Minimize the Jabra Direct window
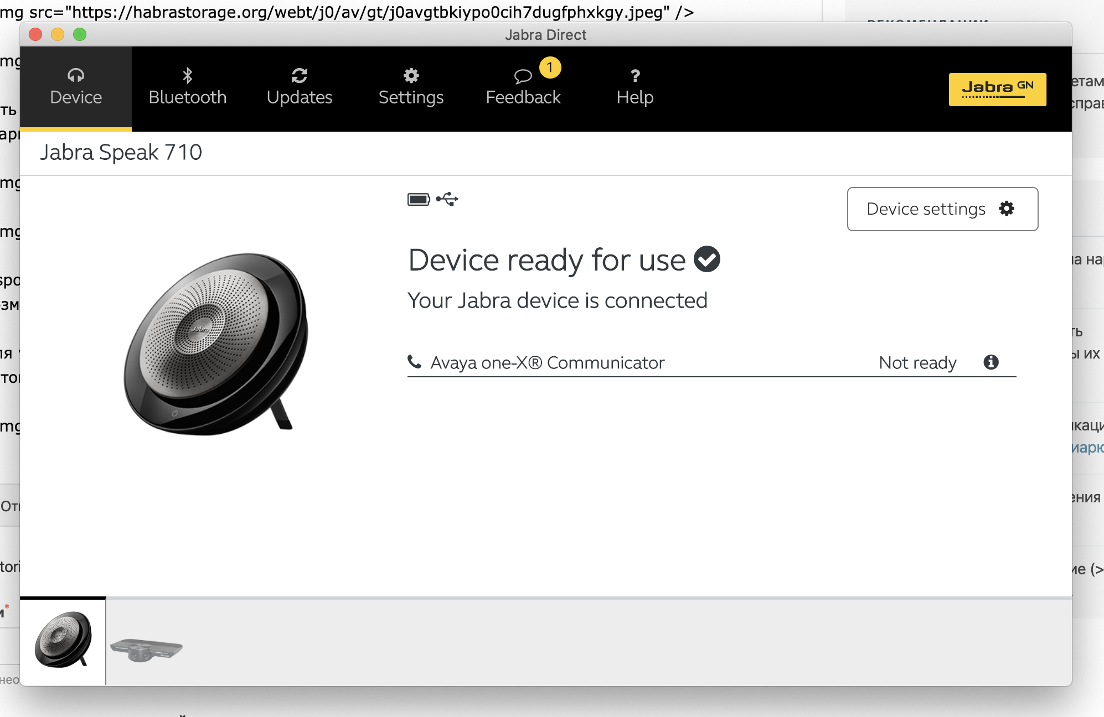The height and width of the screenshot is (717, 1104). (x=58, y=34)
